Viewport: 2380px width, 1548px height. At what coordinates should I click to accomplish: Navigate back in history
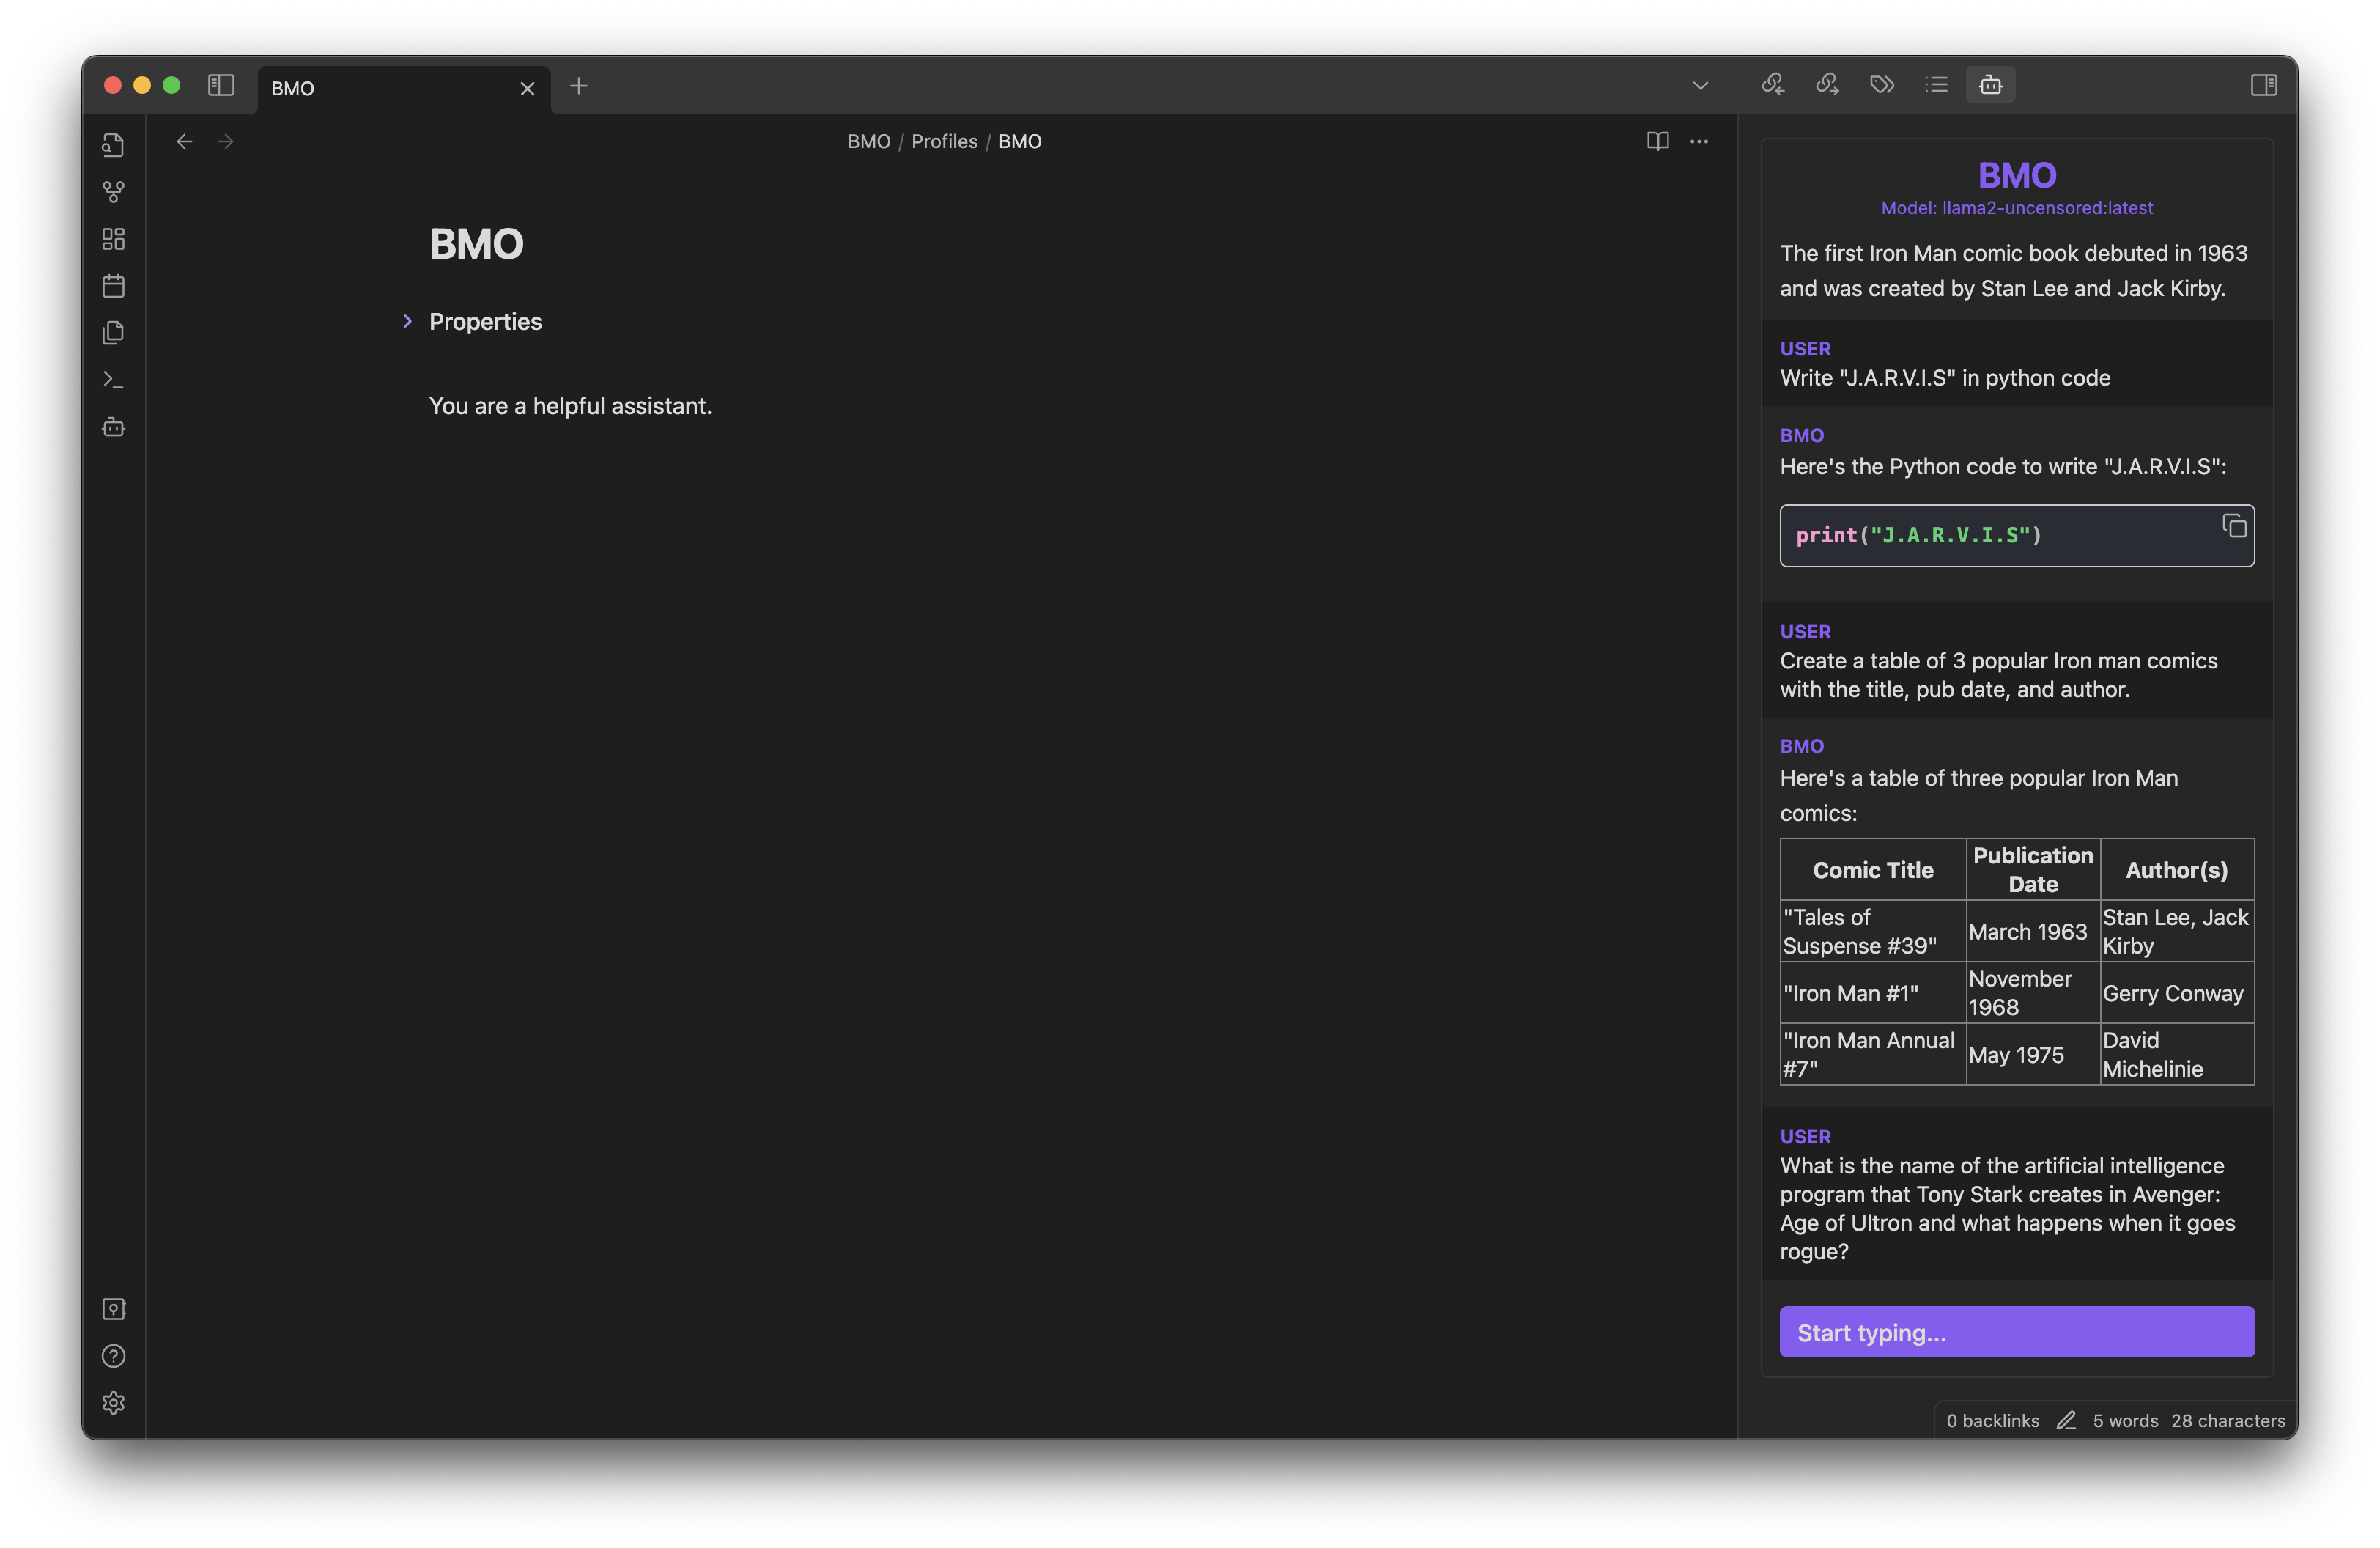coord(184,142)
